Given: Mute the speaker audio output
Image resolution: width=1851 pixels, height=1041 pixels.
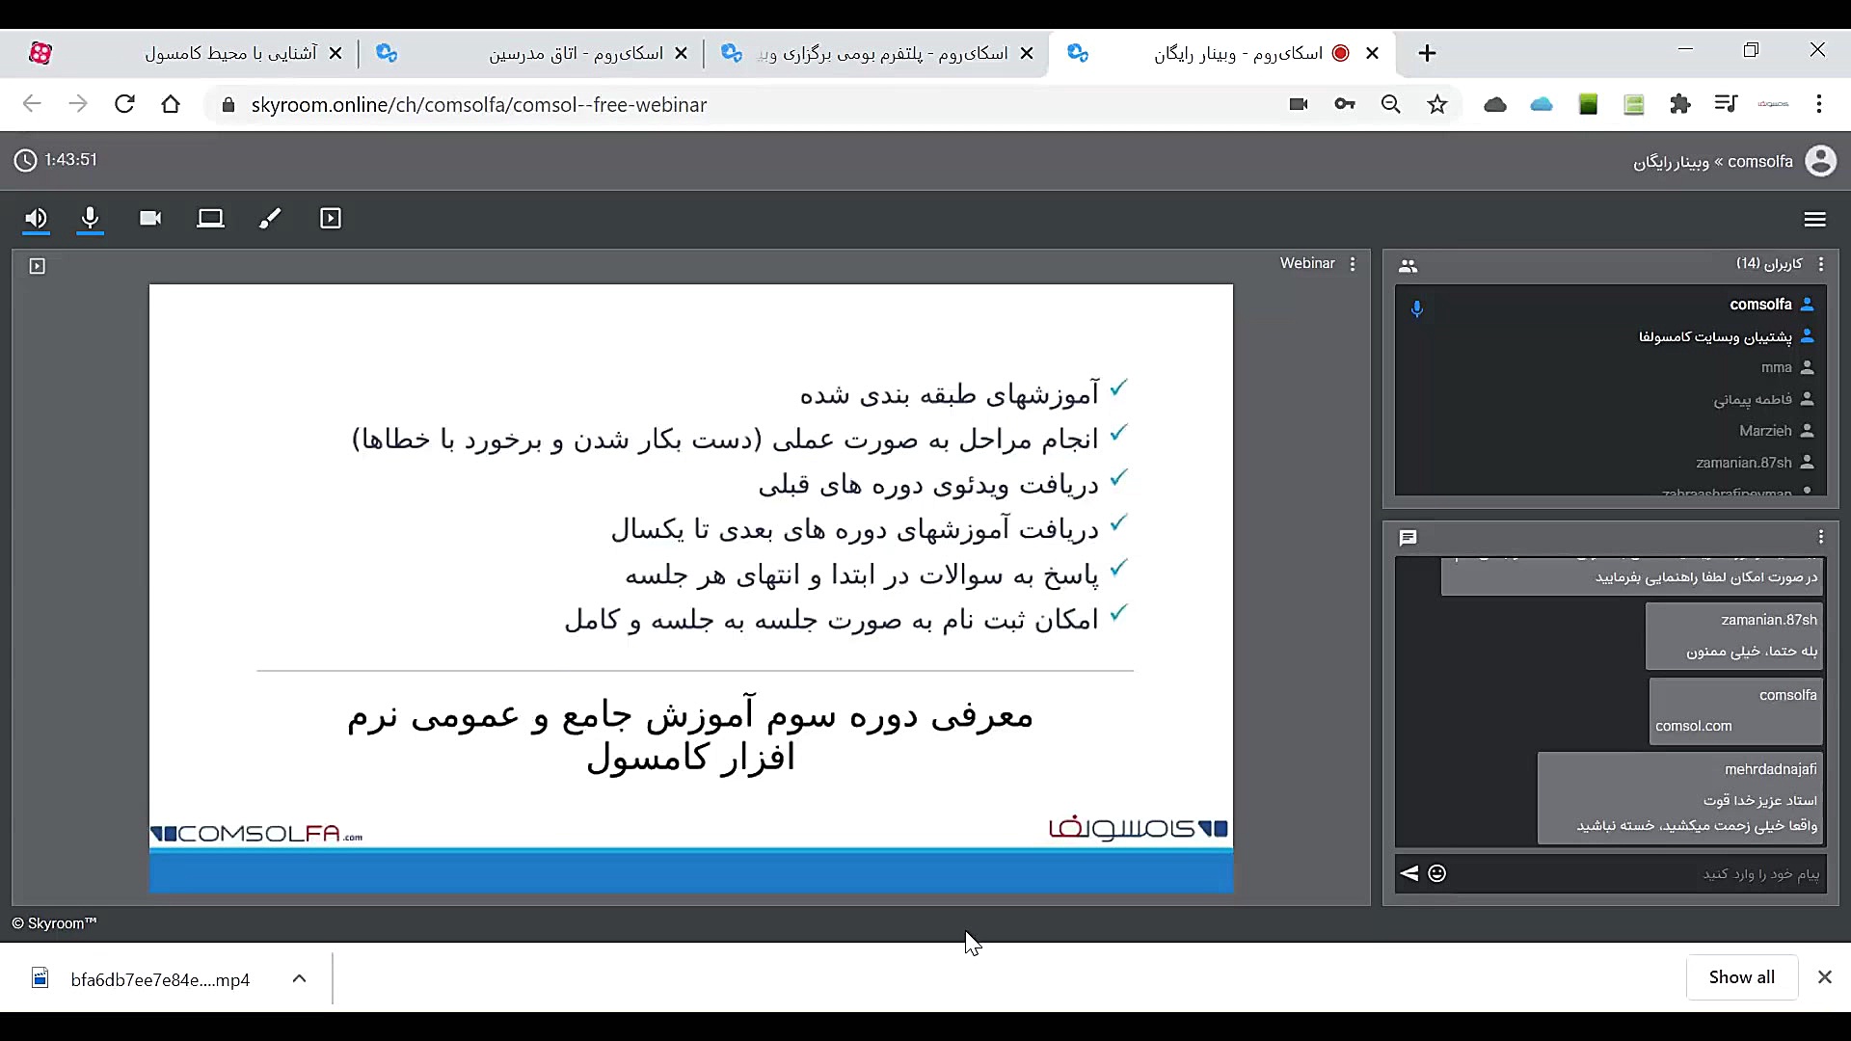Looking at the screenshot, I should coord(36,219).
